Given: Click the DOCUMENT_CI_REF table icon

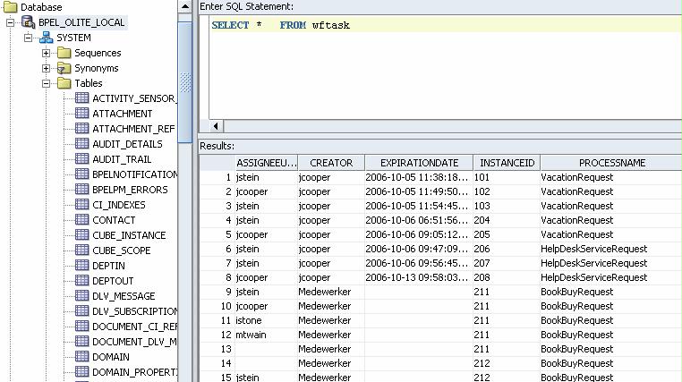Looking at the screenshot, I should [x=81, y=326].
